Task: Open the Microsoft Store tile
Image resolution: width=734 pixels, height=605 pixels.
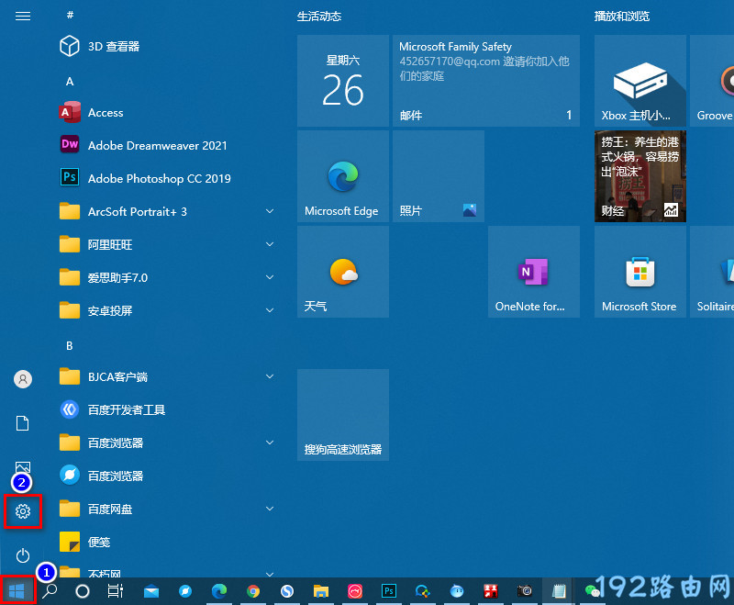Action: [x=639, y=272]
